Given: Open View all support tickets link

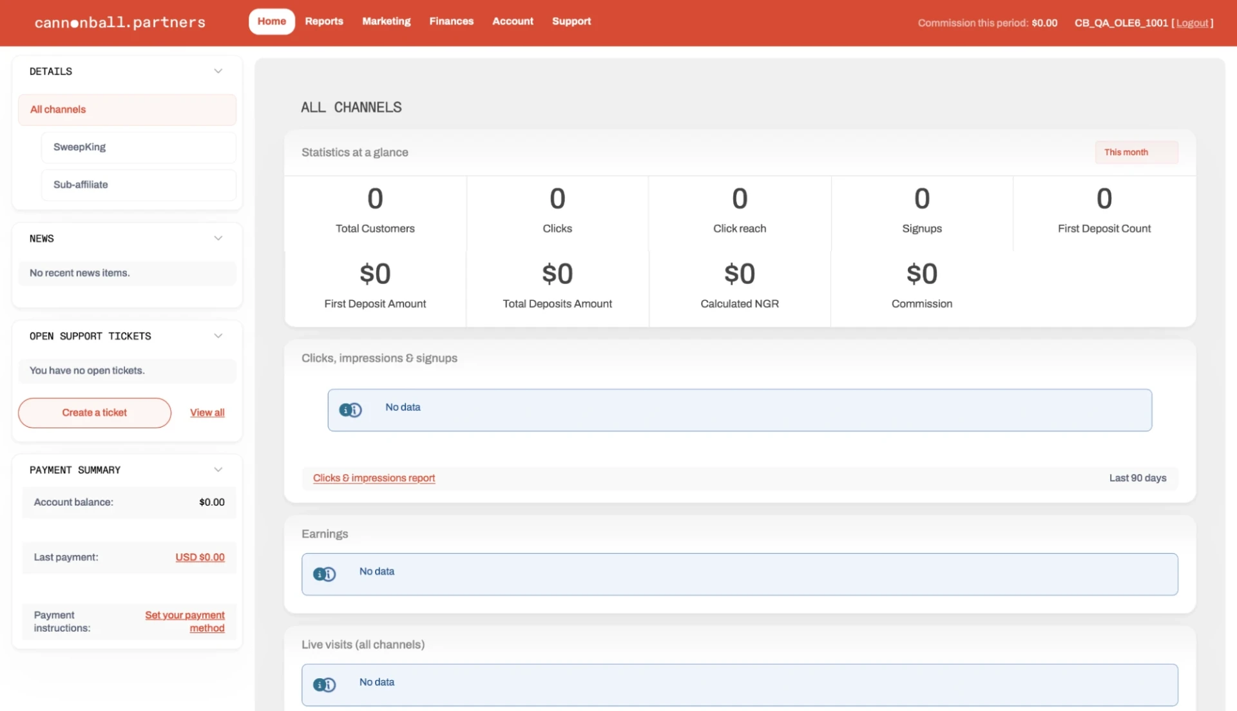Looking at the screenshot, I should tap(207, 413).
